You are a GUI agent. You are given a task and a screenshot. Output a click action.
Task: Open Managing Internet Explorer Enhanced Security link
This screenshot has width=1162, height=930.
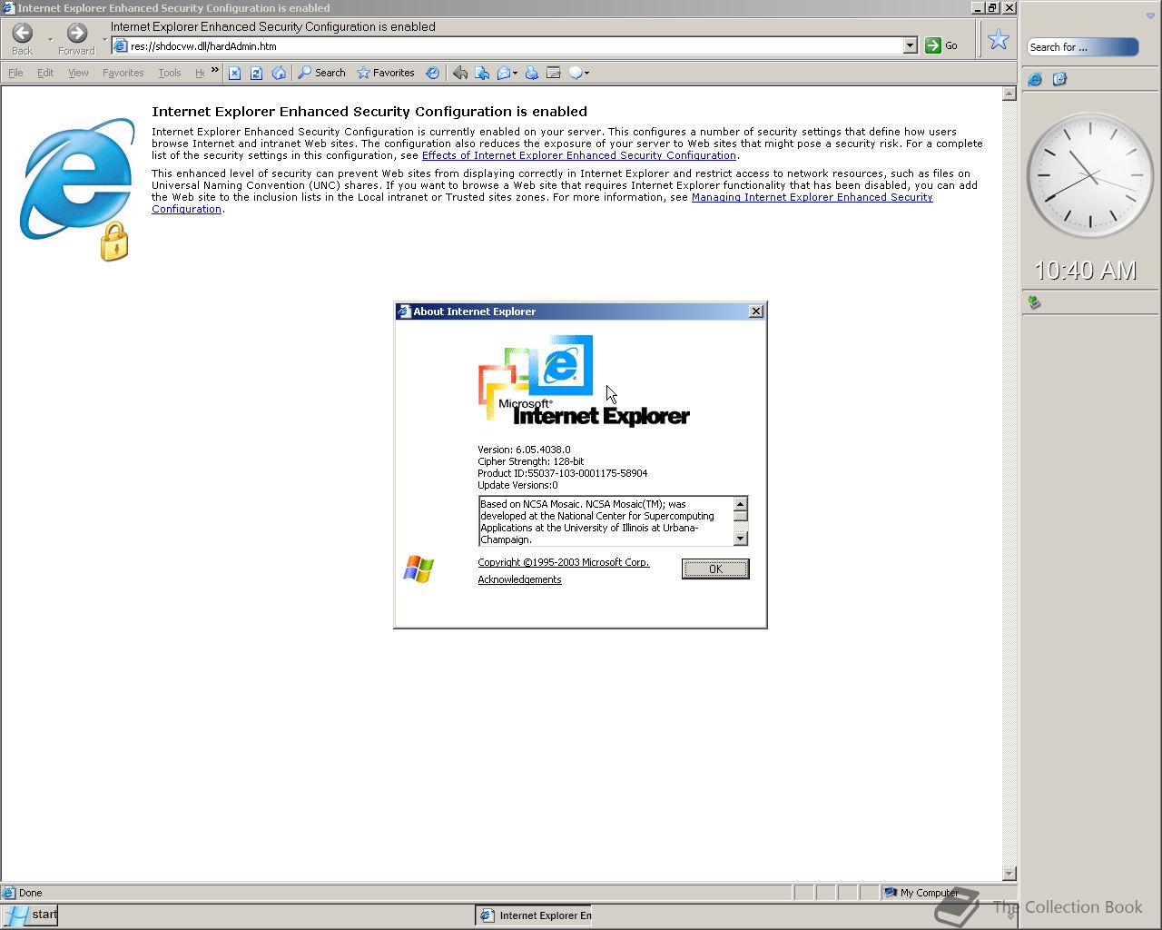(x=812, y=197)
